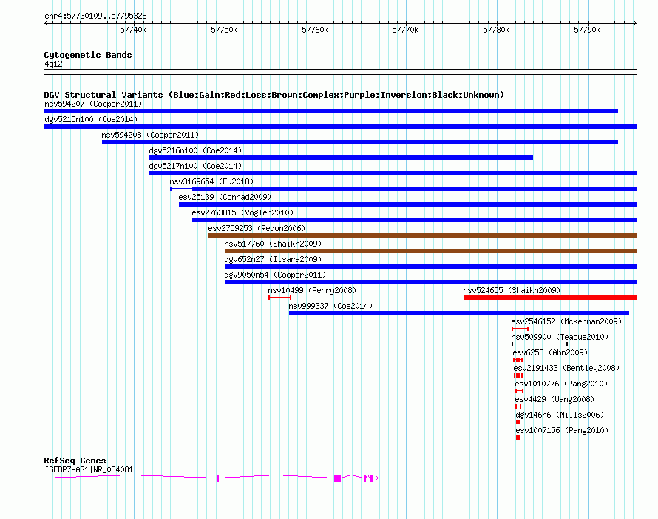
Task: Select the esv25139 (Conrad2009) blue bar
Action: 408,204
